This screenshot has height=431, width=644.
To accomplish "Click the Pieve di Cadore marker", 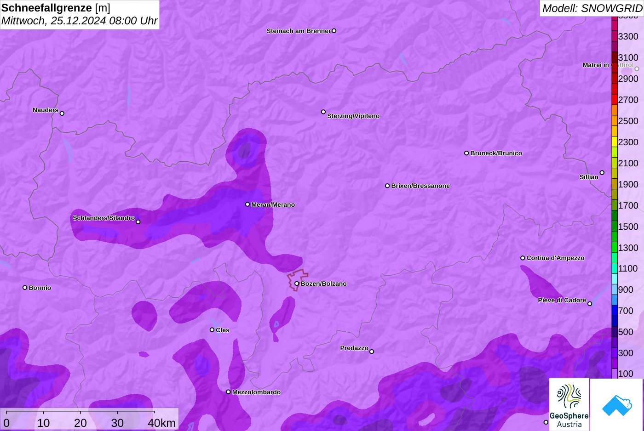I will click(590, 304).
